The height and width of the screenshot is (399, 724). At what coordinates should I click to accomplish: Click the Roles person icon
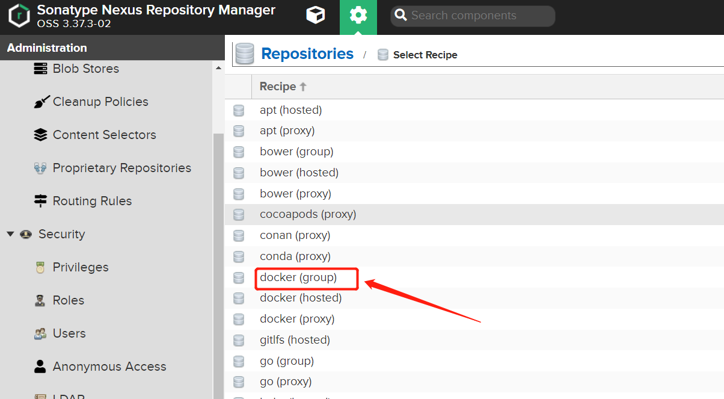pos(40,300)
